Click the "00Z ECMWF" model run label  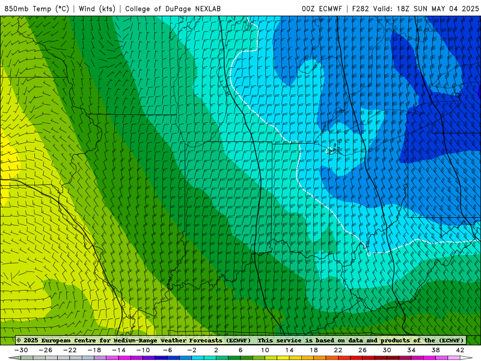point(322,8)
